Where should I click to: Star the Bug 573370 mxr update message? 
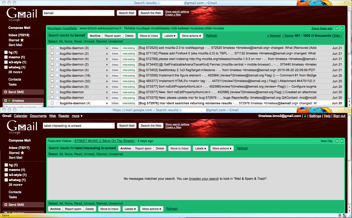point(57,97)
